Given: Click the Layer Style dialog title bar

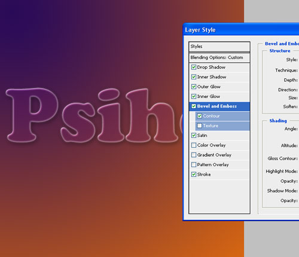Looking at the screenshot, I should pyautogui.click(x=241, y=30).
